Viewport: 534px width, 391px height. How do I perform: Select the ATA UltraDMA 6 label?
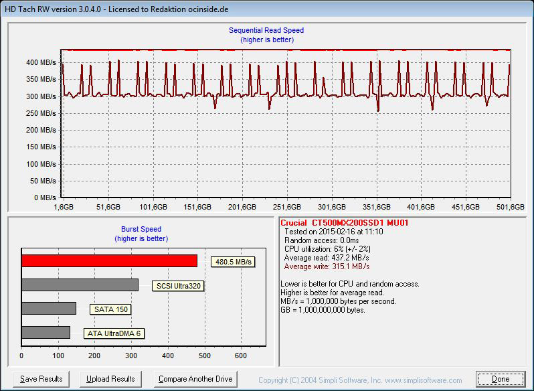pos(114,333)
